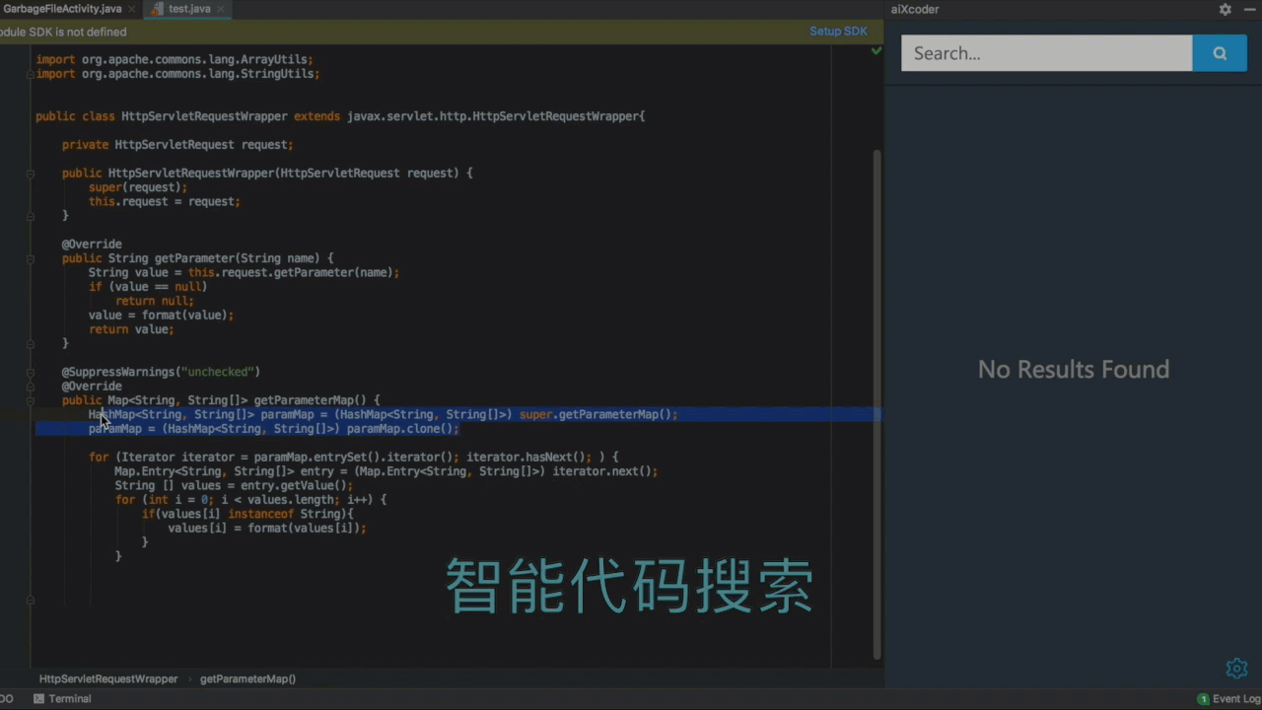1262x710 pixels.
Task: Collapse the getParameter method fold marker
Action: click(x=31, y=258)
